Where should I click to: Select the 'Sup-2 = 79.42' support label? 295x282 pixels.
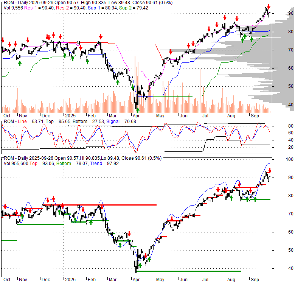point(134,8)
